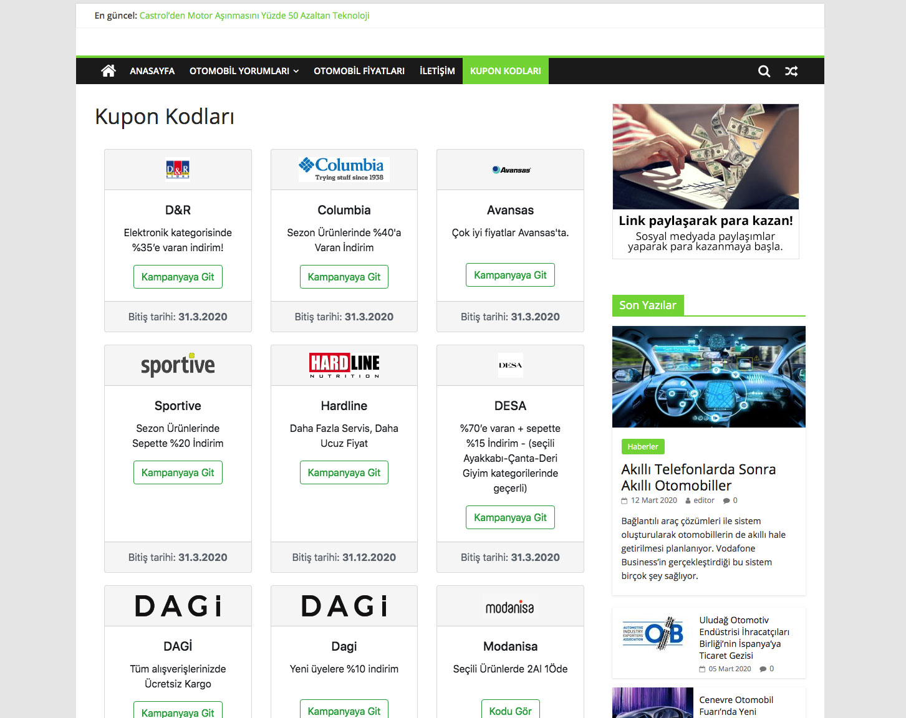Viewport: 906px width, 718px height.
Task: Open the Otomobil Fiyatları menu item
Action: [x=359, y=71]
